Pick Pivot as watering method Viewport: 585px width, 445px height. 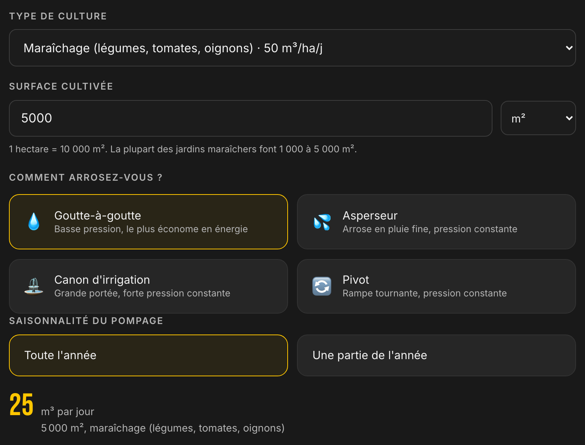click(x=437, y=286)
